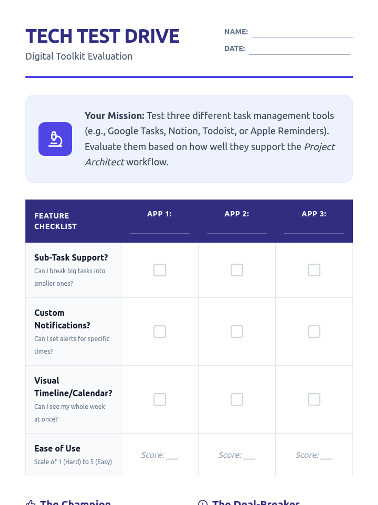Check Sub-Task Support for App 1
This screenshot has height=505, width=378.
[x=160, y=270]
